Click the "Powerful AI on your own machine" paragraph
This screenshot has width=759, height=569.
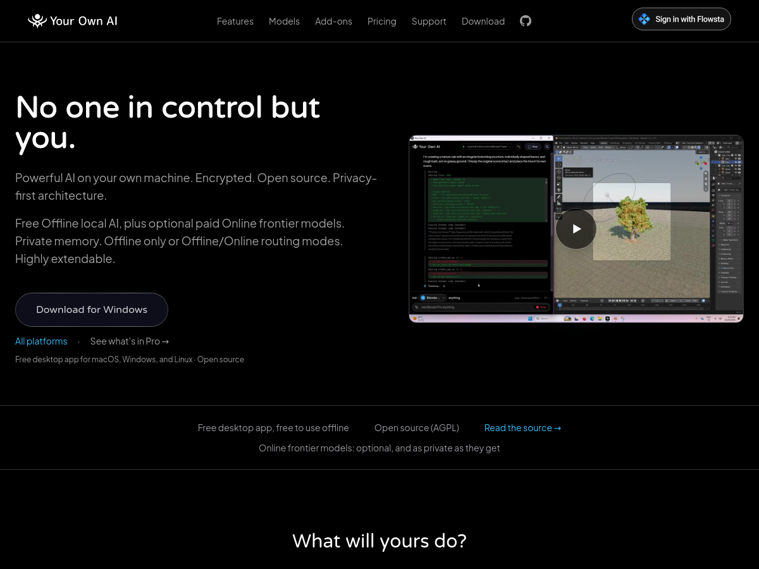(196, 187)
